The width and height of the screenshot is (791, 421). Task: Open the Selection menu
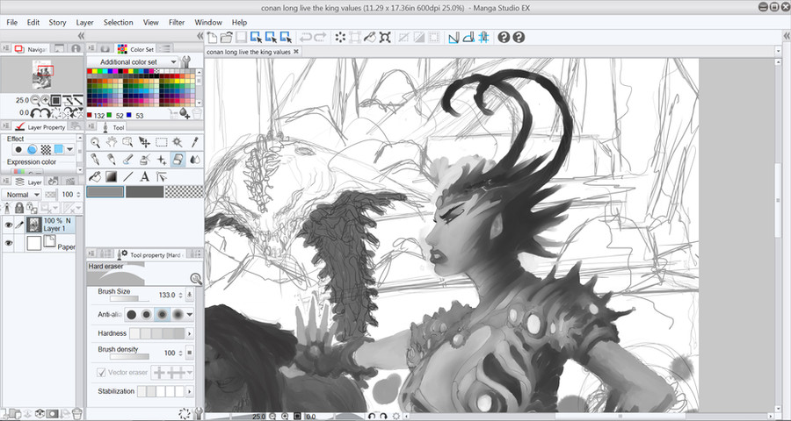coord(118,22)
